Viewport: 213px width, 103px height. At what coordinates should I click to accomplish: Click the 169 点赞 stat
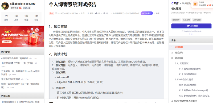tap(16, 18)
